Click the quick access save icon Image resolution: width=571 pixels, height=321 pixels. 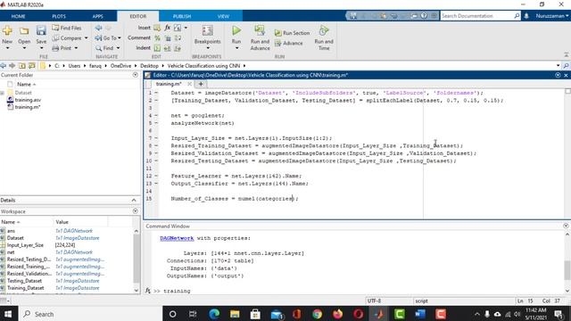353,16
